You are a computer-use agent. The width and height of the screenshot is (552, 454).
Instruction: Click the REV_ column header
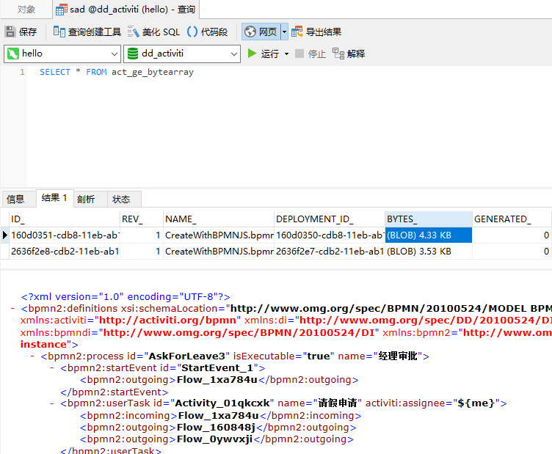pos(142,219)
